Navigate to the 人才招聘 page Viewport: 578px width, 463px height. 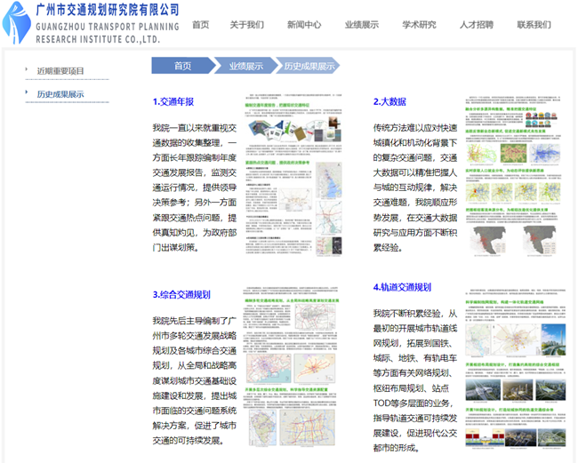pos(477,25)
